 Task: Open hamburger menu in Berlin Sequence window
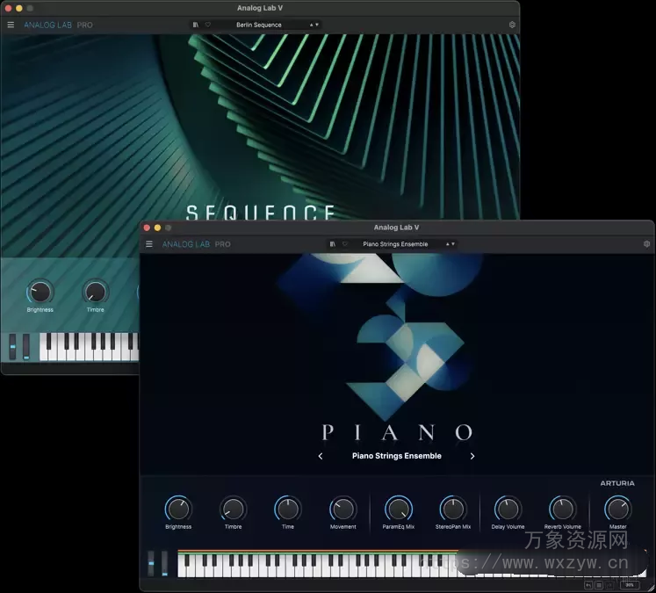click(x=11, y=25)
